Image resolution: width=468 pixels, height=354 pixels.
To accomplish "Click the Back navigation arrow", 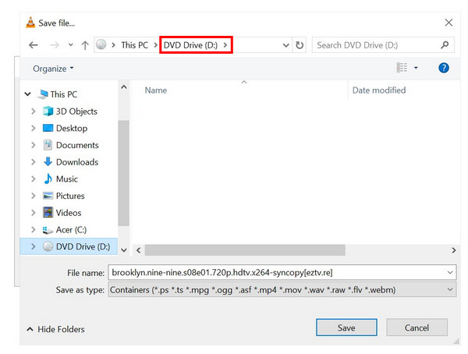I will (x=33, y=45).
